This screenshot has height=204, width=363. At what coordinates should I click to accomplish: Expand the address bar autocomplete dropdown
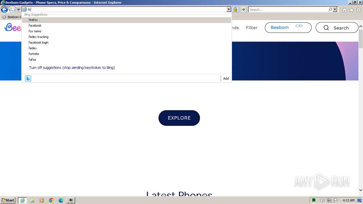pyautogui.click(x=229, y=10)
